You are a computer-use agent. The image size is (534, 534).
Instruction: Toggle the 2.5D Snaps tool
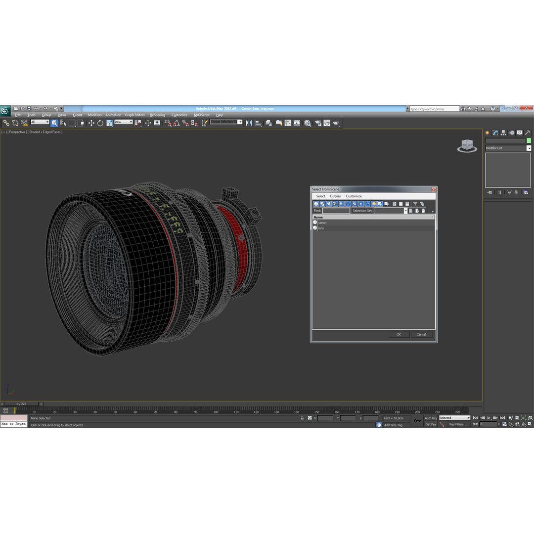pyautogui.click(x=168, y=123)
